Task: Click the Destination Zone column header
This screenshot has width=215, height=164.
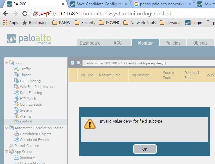Action: point(193,75)
